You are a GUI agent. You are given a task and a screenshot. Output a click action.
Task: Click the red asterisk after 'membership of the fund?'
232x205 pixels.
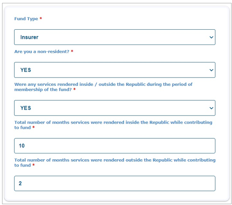click(74, 89)
